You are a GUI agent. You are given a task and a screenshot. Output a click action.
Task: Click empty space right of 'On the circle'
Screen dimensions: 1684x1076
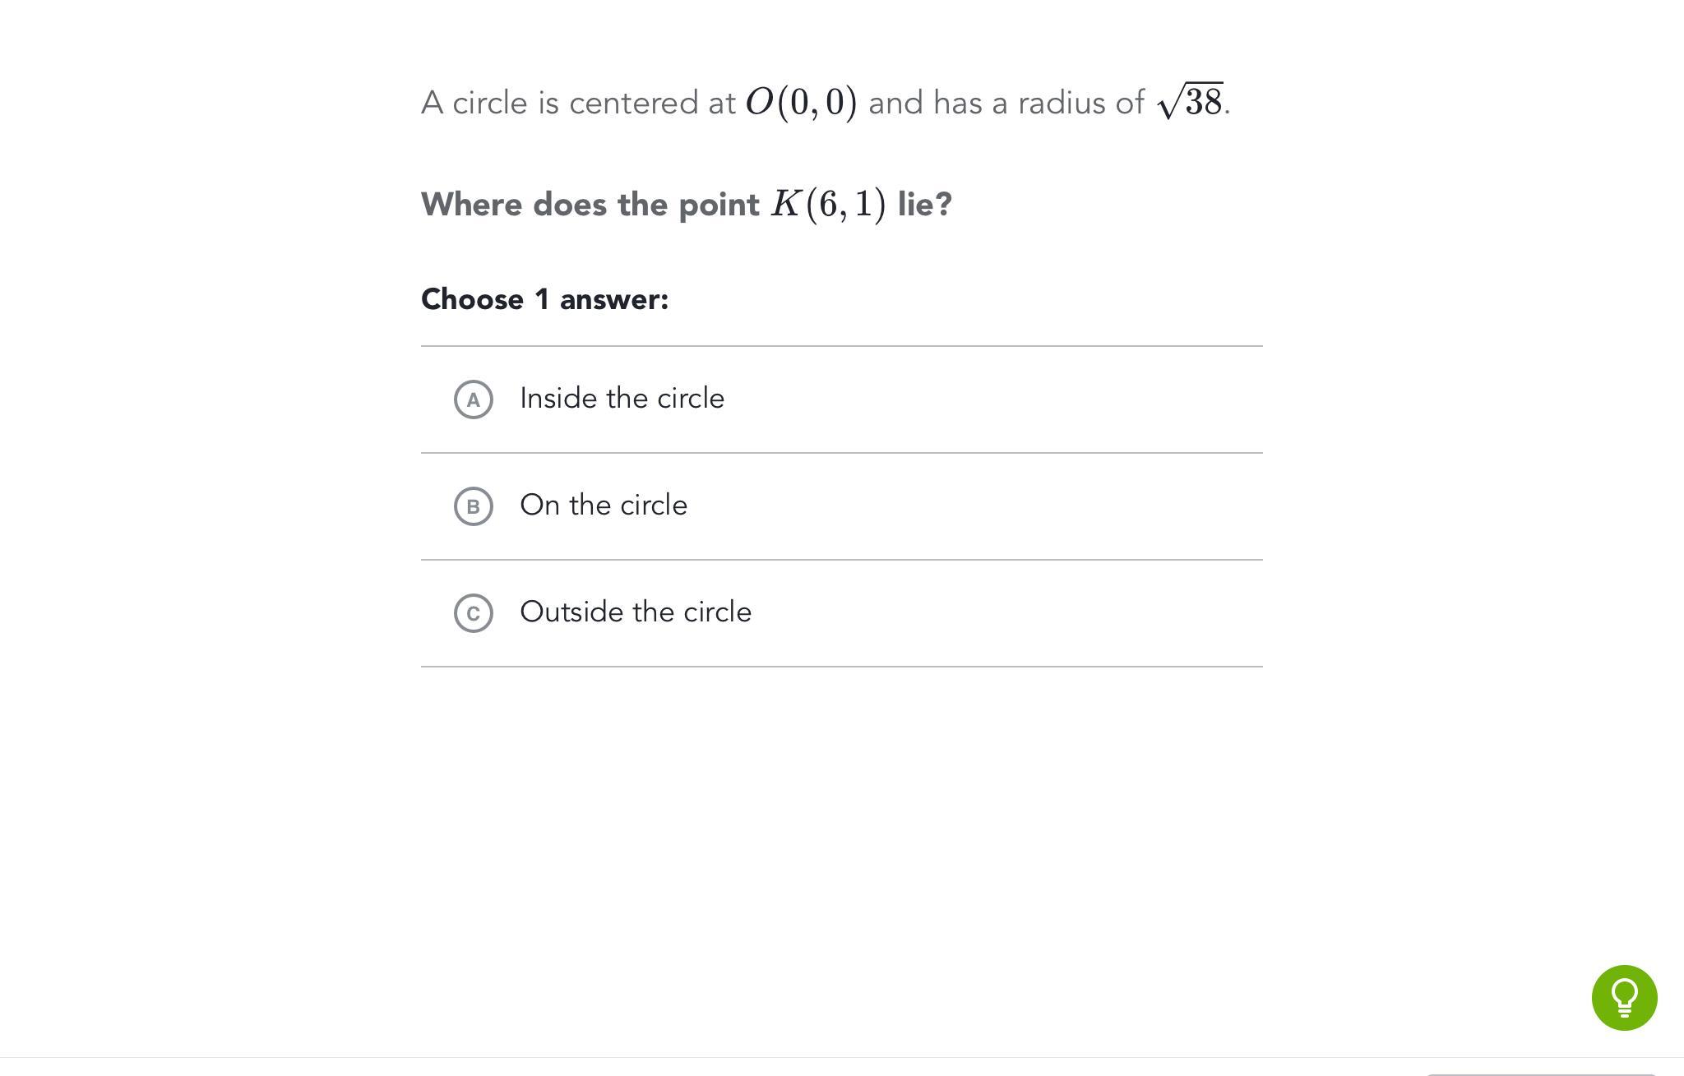(987, 506)
